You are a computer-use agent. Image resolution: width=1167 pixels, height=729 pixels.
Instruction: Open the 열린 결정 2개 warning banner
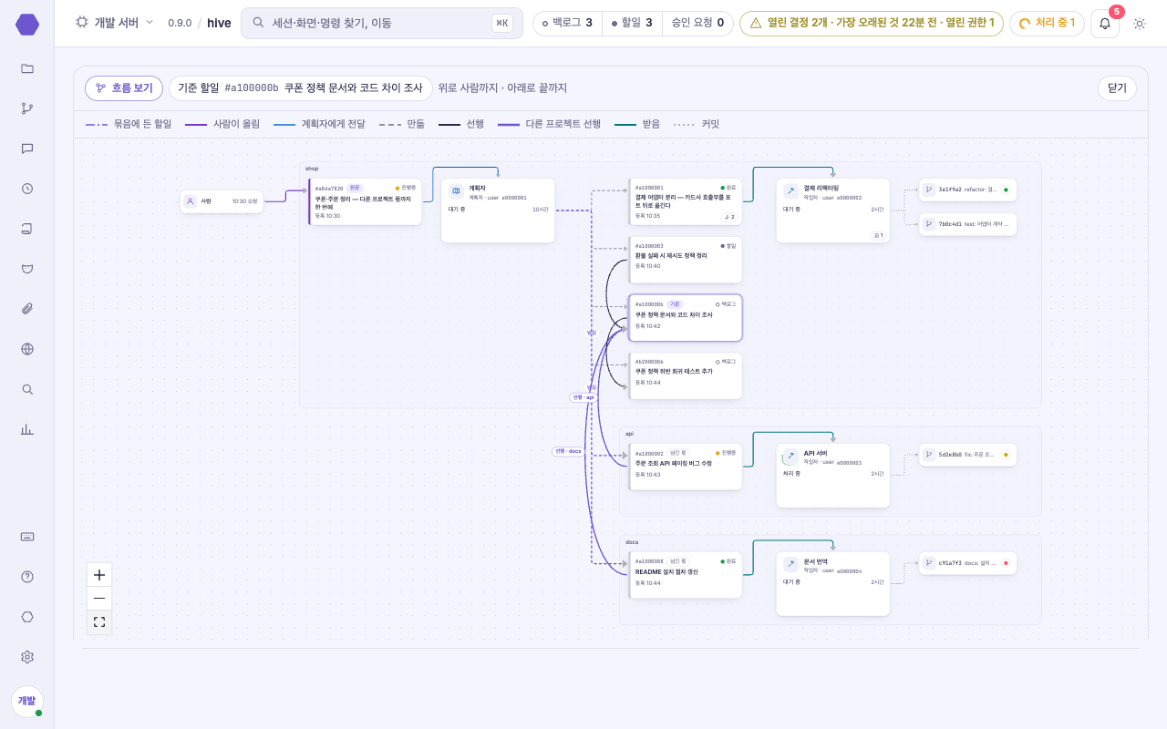click(x=872, y=23)
